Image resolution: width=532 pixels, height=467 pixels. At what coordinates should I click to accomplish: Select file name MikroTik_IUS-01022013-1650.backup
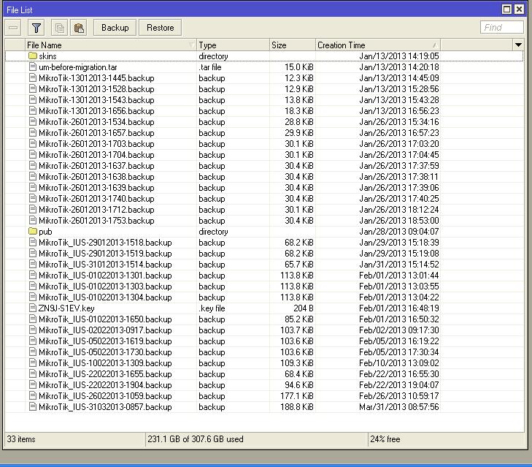point(105,319)
